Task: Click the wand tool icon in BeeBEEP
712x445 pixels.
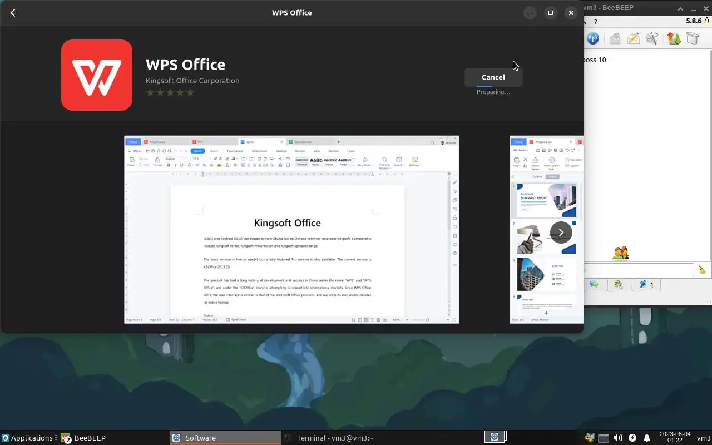Action: [x=652, y=38]
